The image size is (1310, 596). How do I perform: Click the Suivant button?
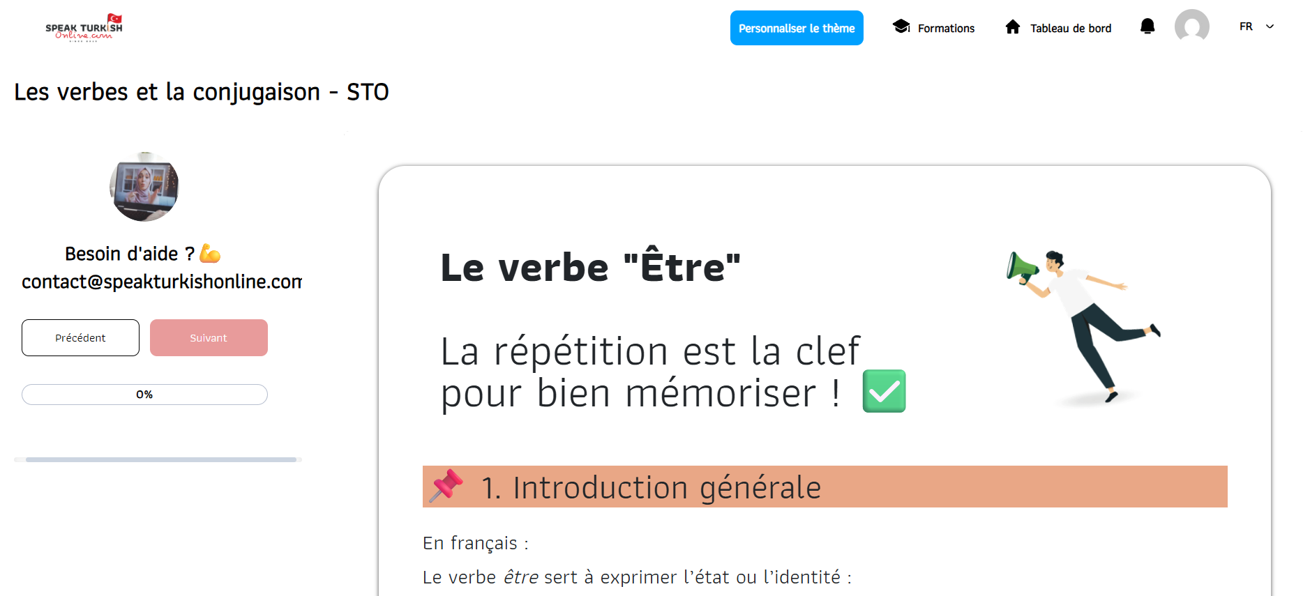tap(209, 338)
